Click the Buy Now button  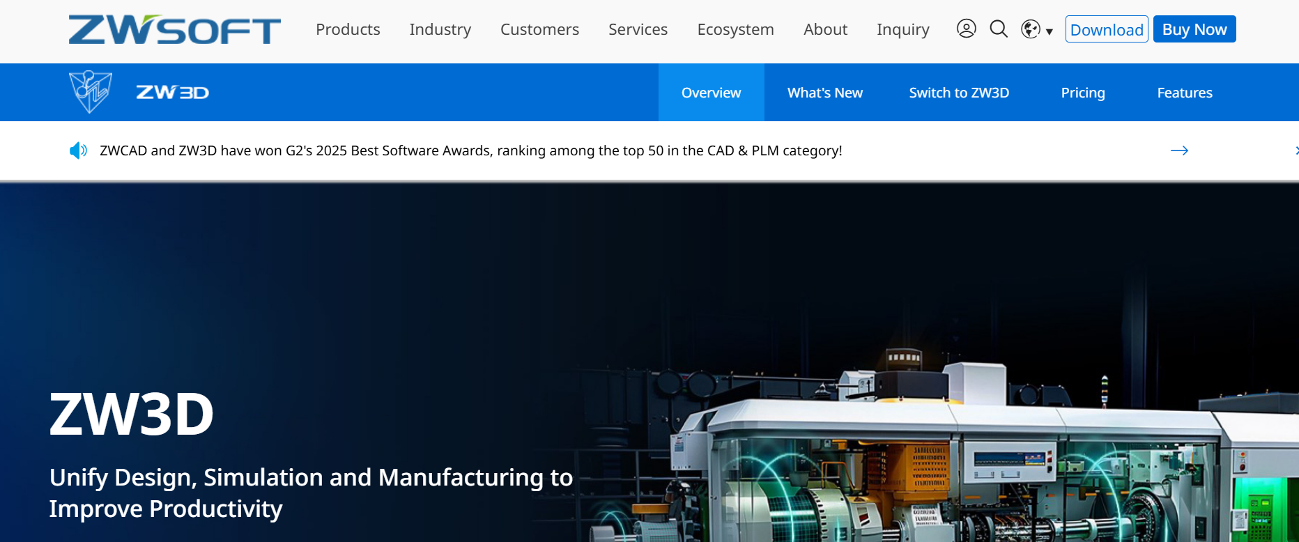1194,29
